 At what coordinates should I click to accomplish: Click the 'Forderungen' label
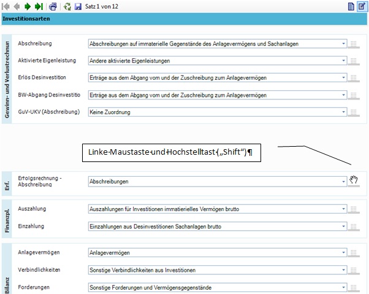(x=34, y=287)
